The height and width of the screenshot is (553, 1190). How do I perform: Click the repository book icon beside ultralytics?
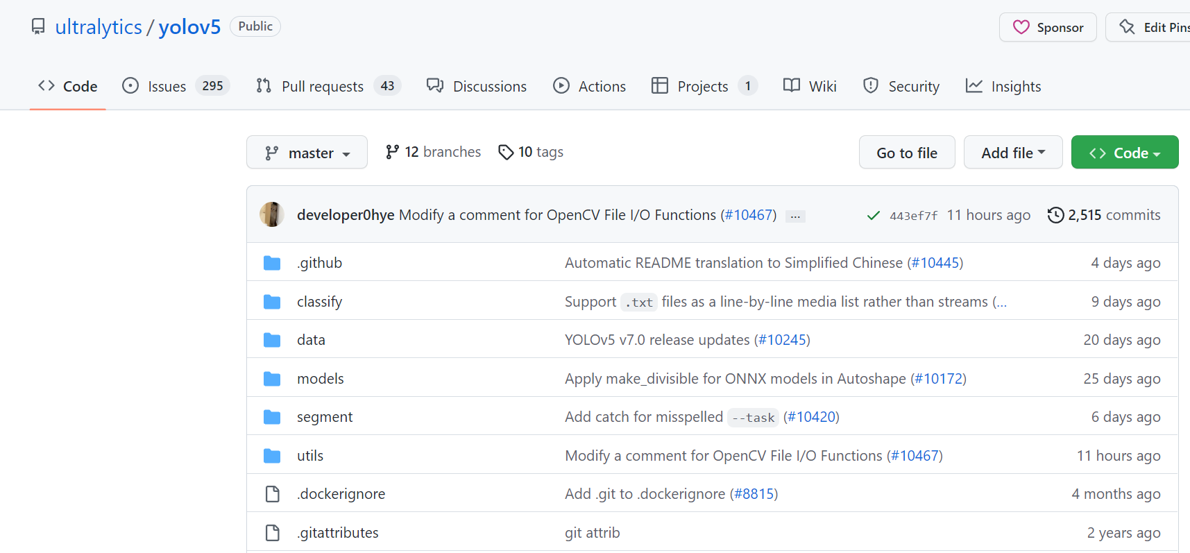[38, 27]
